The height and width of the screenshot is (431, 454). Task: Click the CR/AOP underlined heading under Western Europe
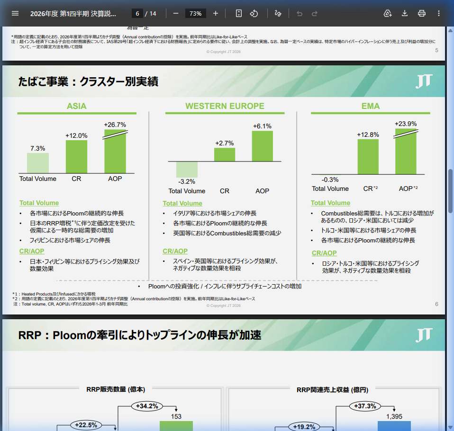click(175, 251)
